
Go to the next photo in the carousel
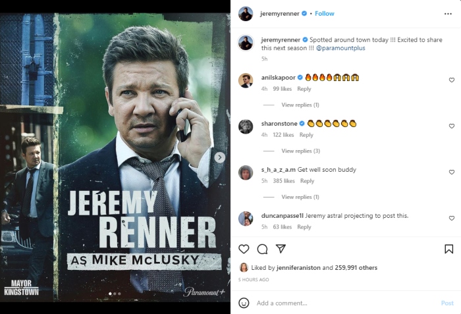220,157
